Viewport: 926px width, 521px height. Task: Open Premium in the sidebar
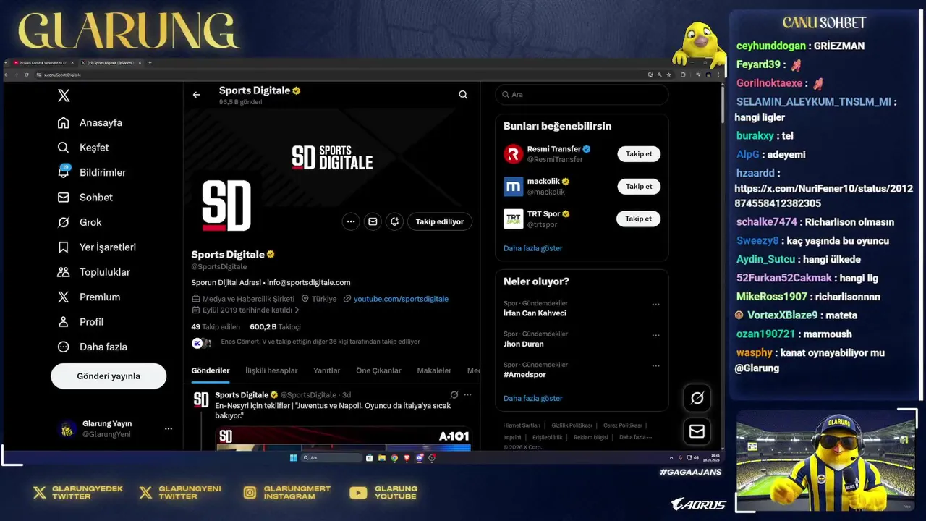88,297
